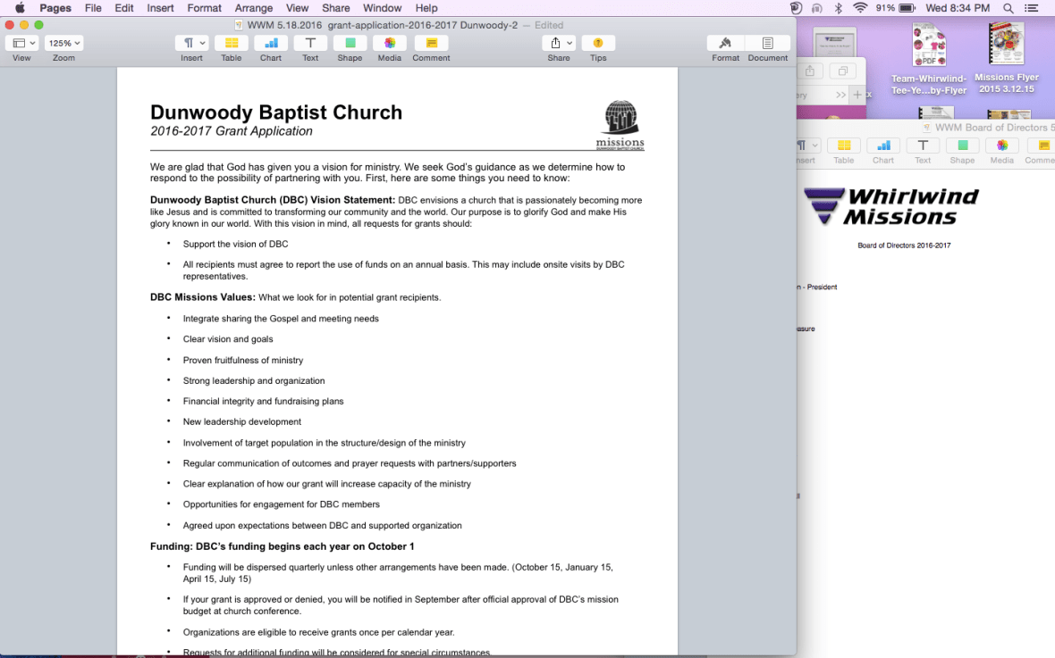The image size is (1055, 658).
Task: Expand the View dropdown in toolbar
Action: (x=21, y=43)
